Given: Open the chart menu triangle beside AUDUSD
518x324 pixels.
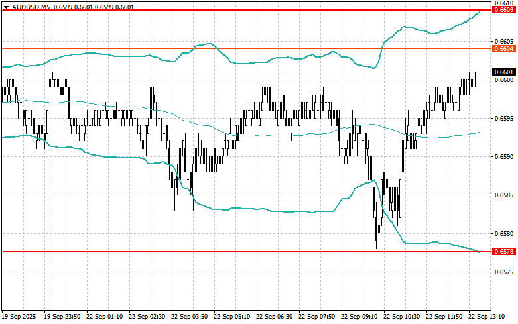Looking at the screenshot, I should pos(6,7).
